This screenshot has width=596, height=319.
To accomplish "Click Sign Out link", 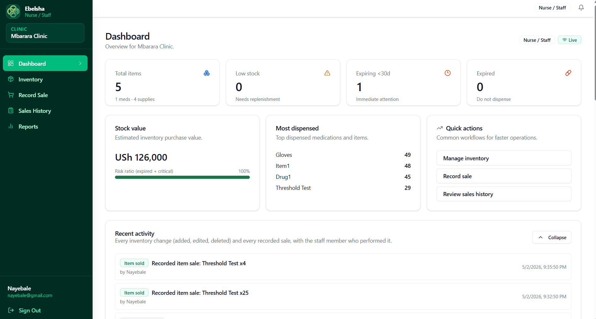I will click(x=25, y=310).
